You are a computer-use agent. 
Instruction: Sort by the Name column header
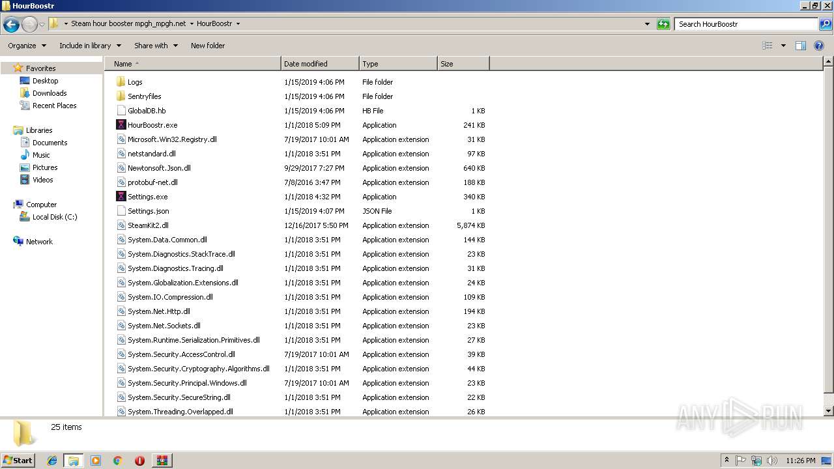click(193, 64)
